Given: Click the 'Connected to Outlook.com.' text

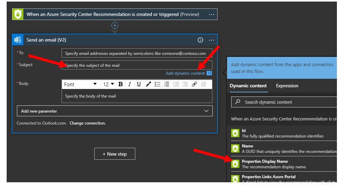Looking at the screenshot, I should pyautogui.click(x=42, y=123).
